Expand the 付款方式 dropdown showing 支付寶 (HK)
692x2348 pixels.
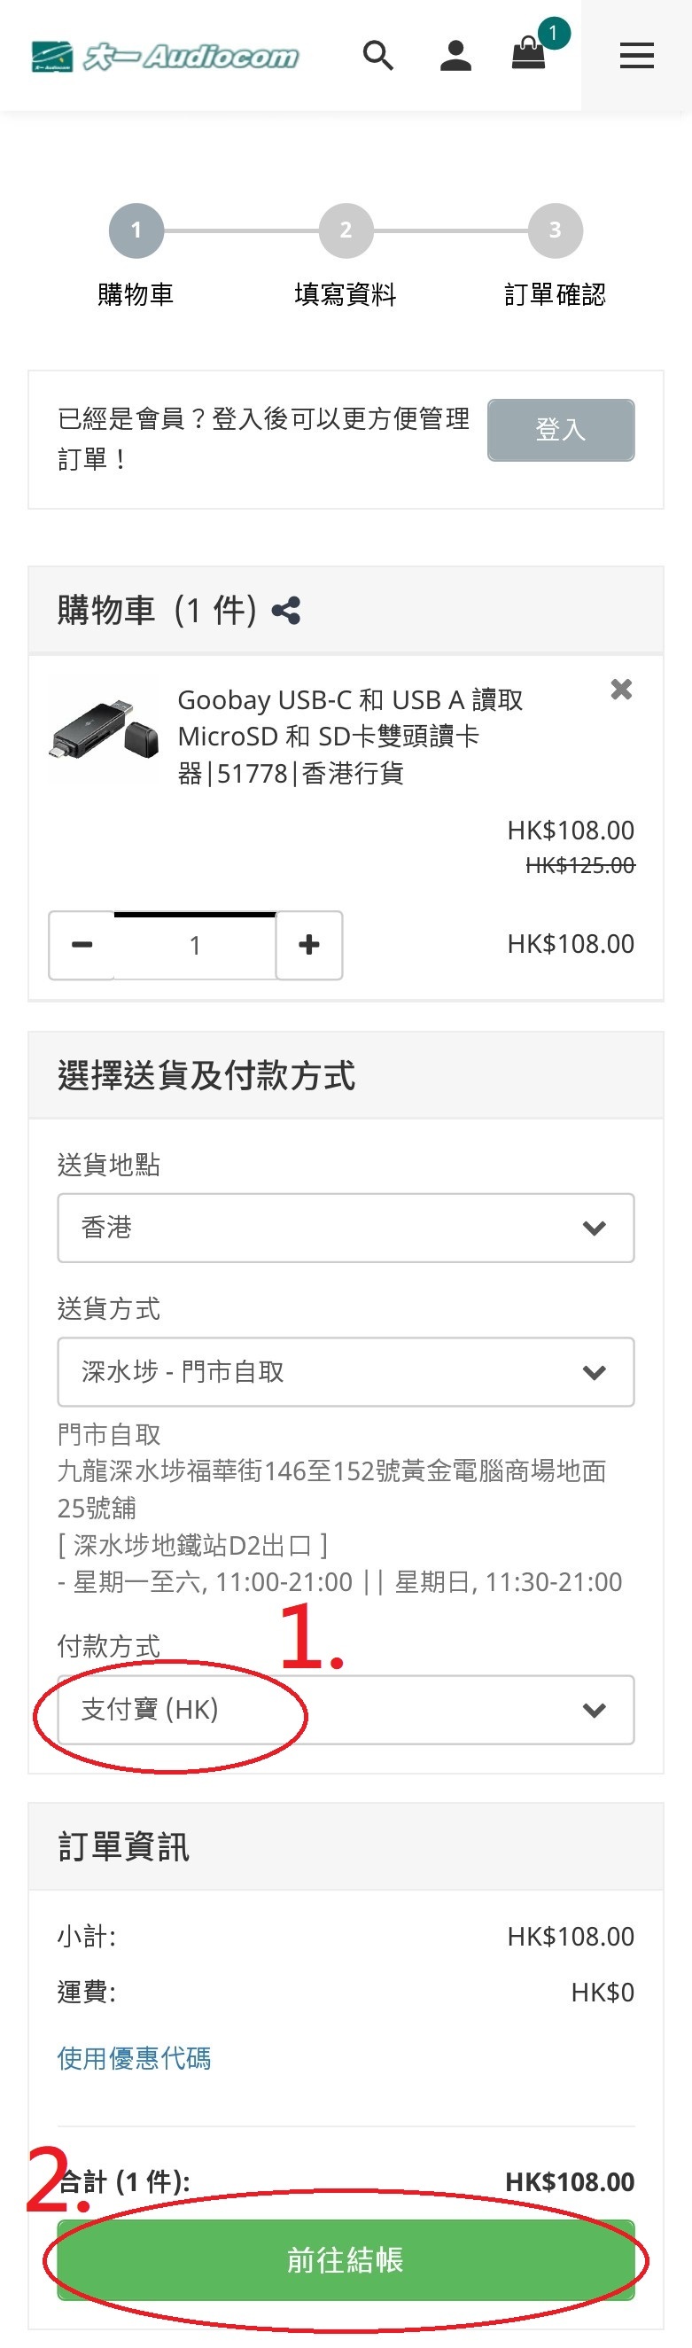coord(346,1710)
